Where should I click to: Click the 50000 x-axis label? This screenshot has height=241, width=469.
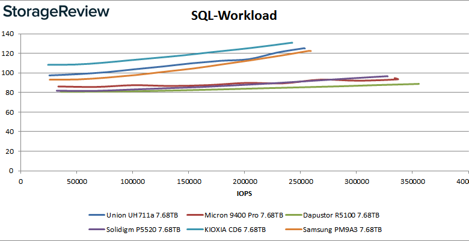(76, 182)
